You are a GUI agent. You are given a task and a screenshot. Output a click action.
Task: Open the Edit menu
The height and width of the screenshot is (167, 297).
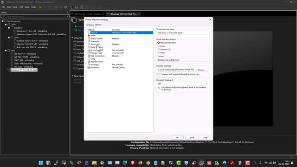click(x=9, y=7)
